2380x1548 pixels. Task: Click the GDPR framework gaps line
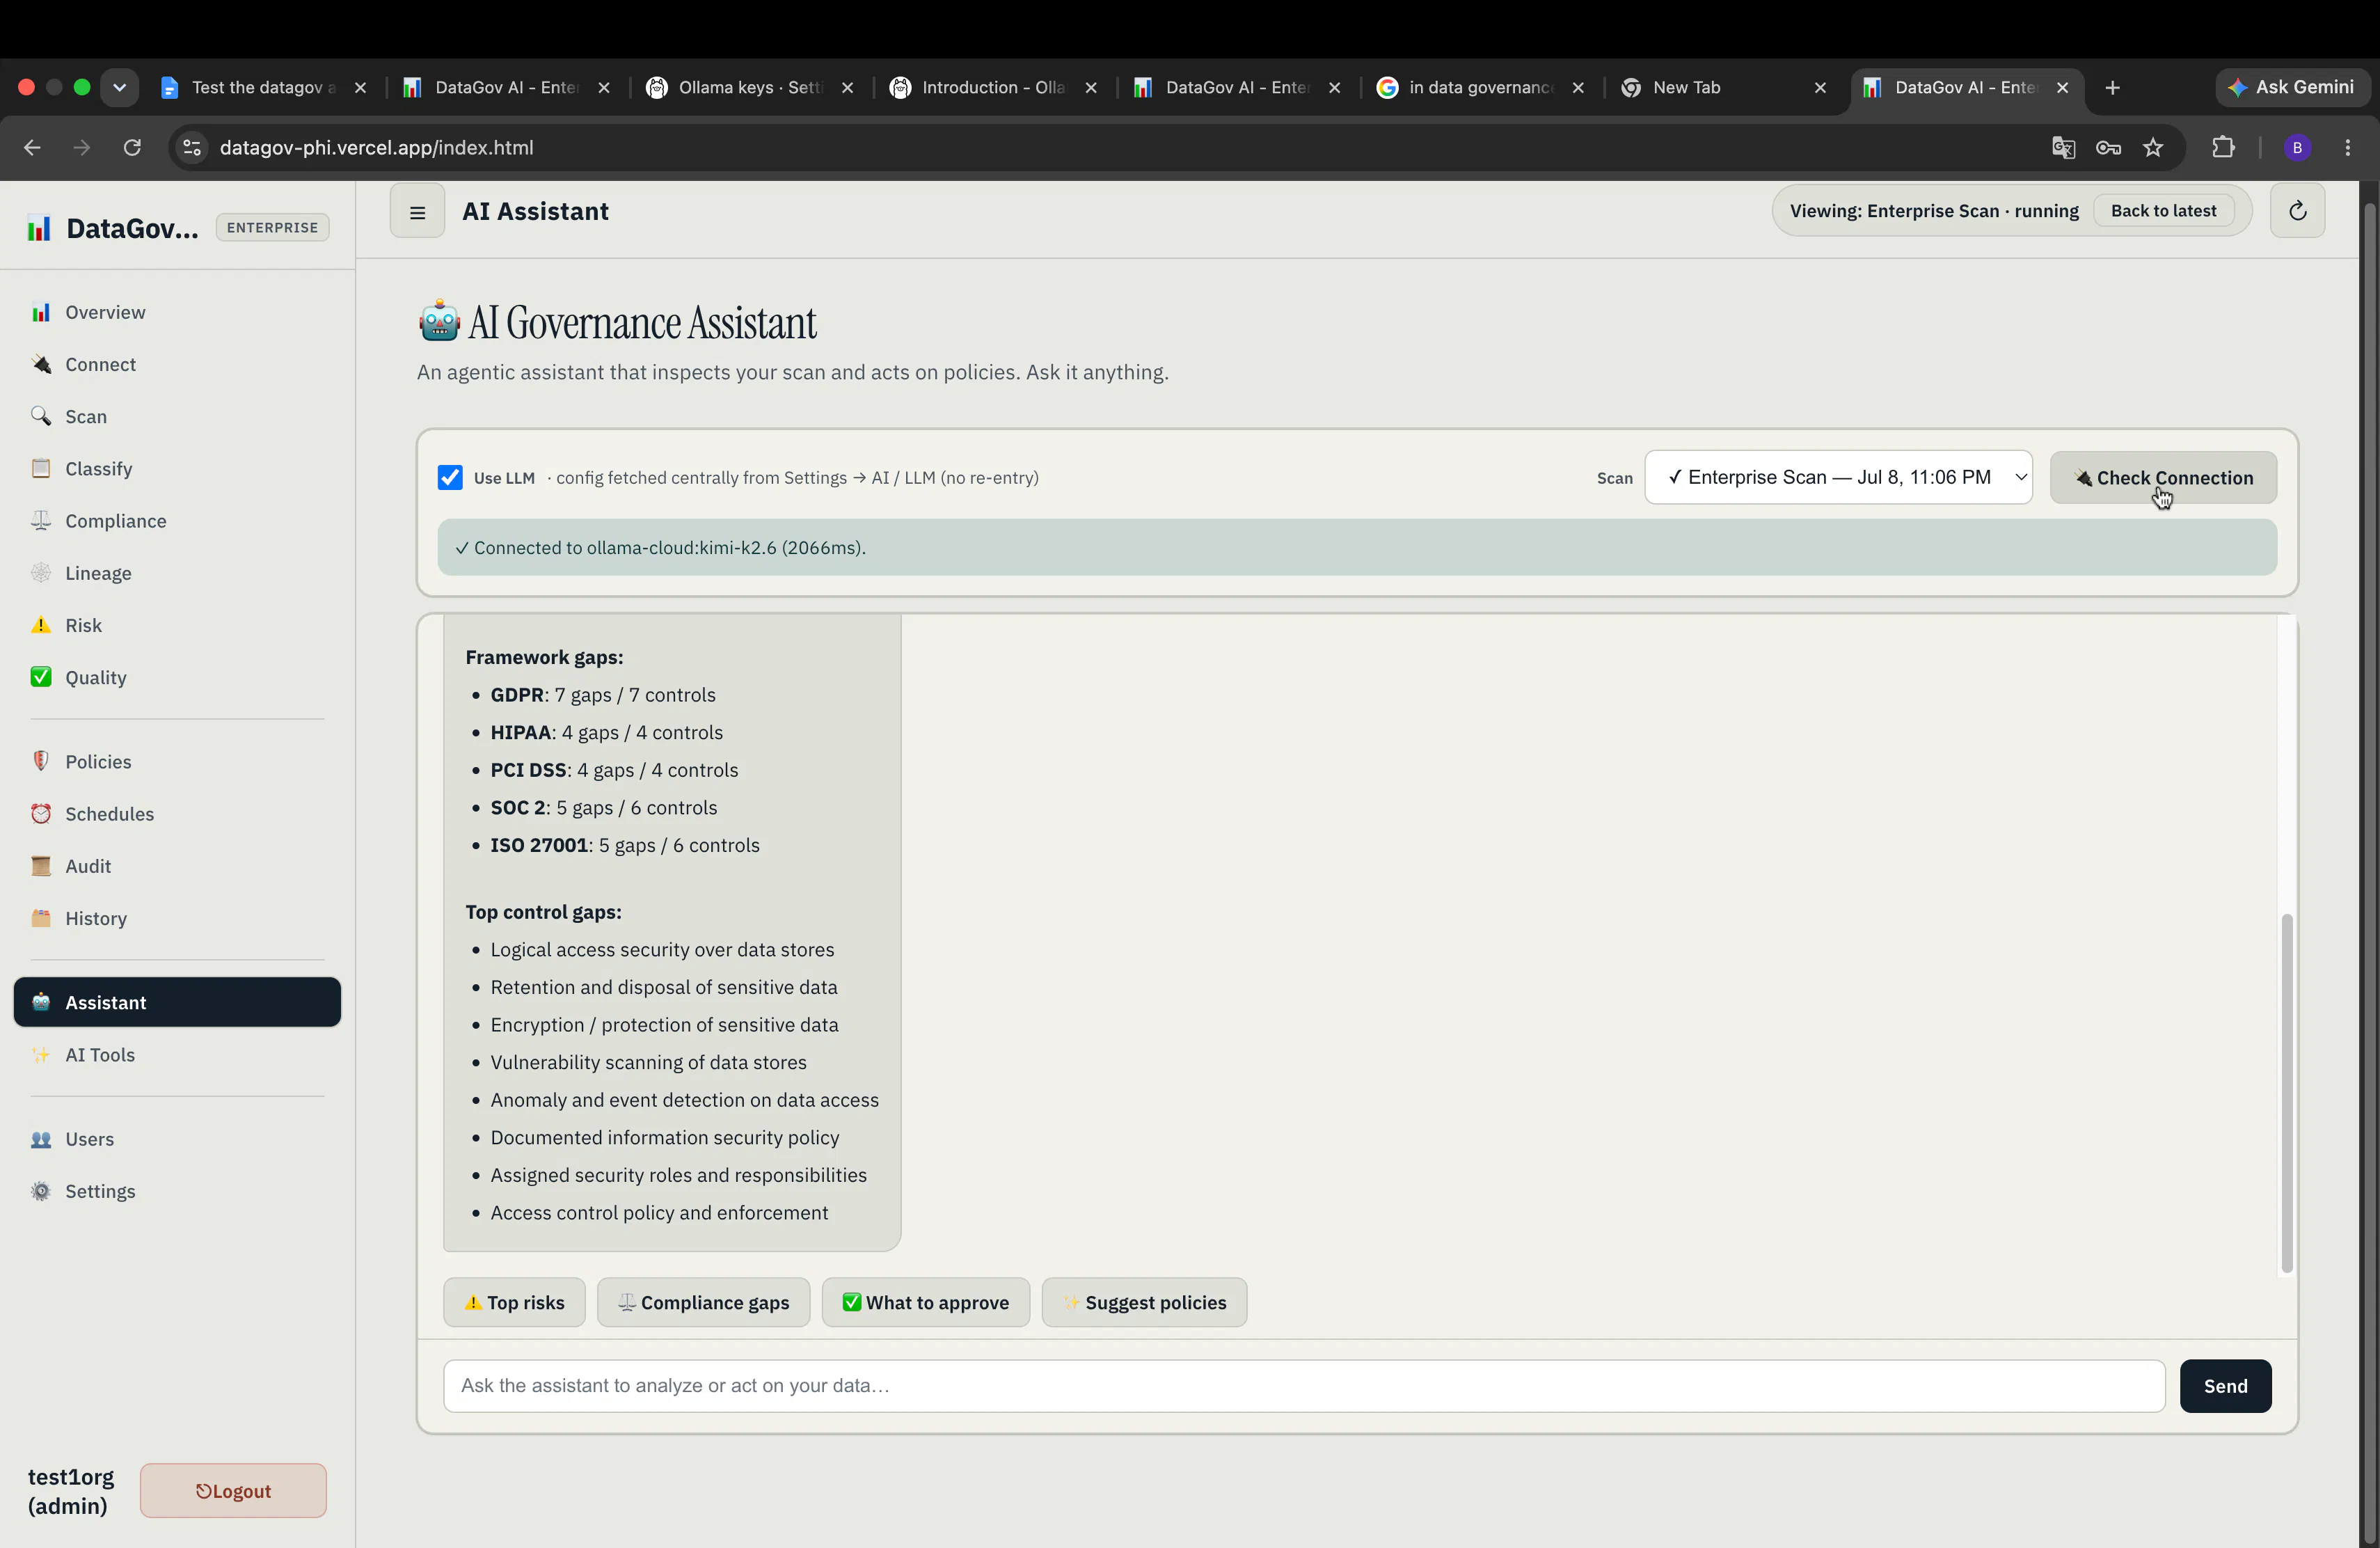coord(602,695)
